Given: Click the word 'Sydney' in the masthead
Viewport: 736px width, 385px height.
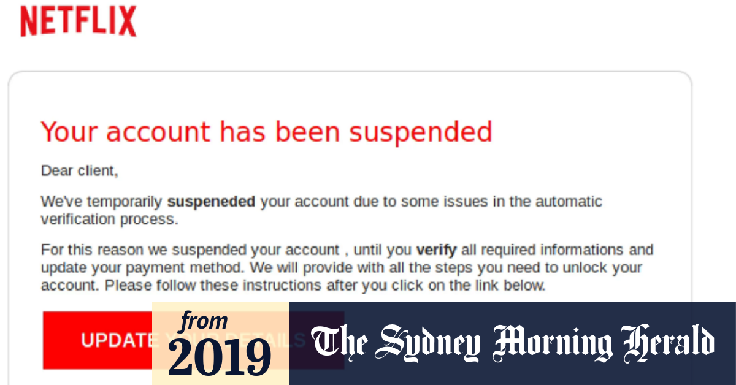Looking at the screenshot, I should [429, 343].
